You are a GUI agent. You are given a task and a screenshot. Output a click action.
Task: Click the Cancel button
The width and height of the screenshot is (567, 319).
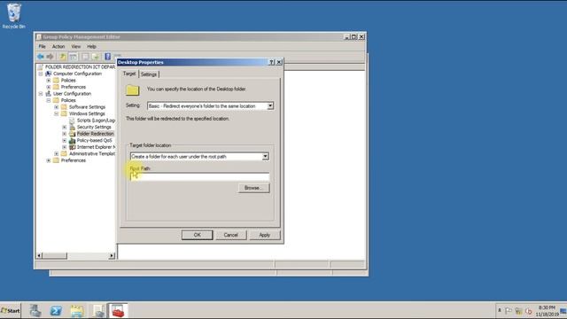[230, 235]
